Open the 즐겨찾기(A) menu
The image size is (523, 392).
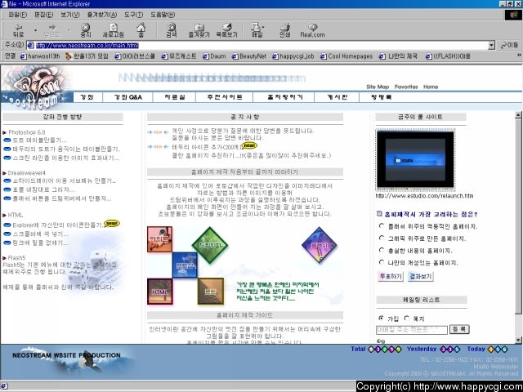102,15
